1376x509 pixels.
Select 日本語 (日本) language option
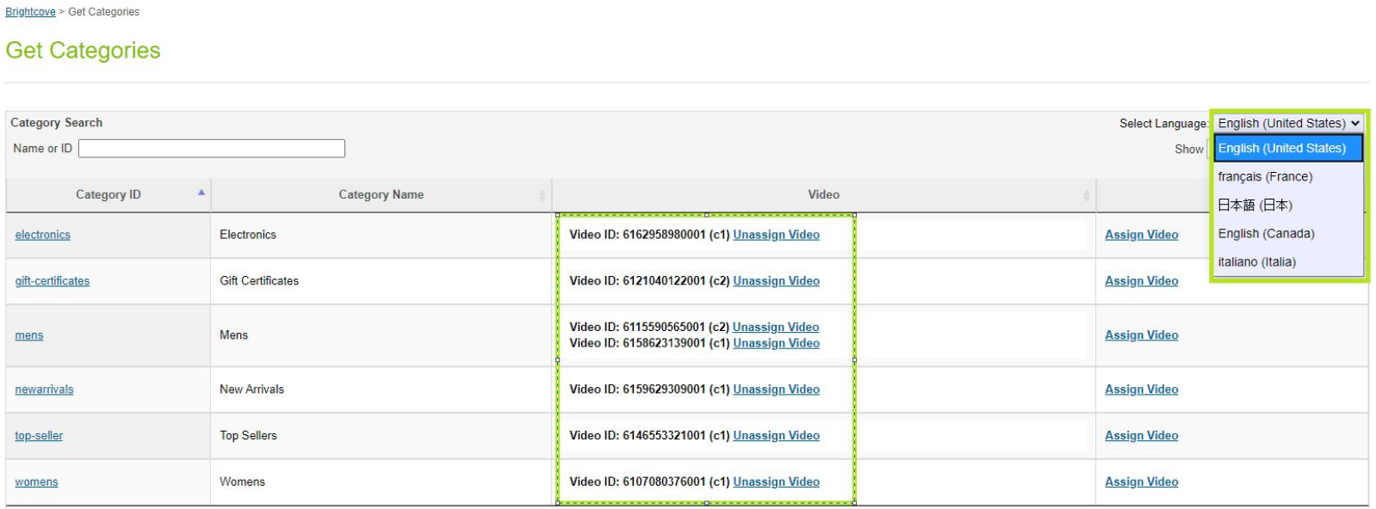1255,205
